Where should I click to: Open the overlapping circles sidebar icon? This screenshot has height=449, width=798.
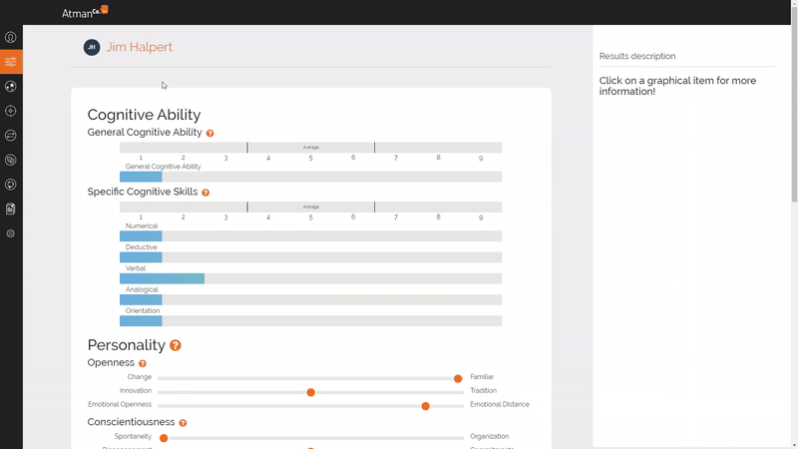11,160
